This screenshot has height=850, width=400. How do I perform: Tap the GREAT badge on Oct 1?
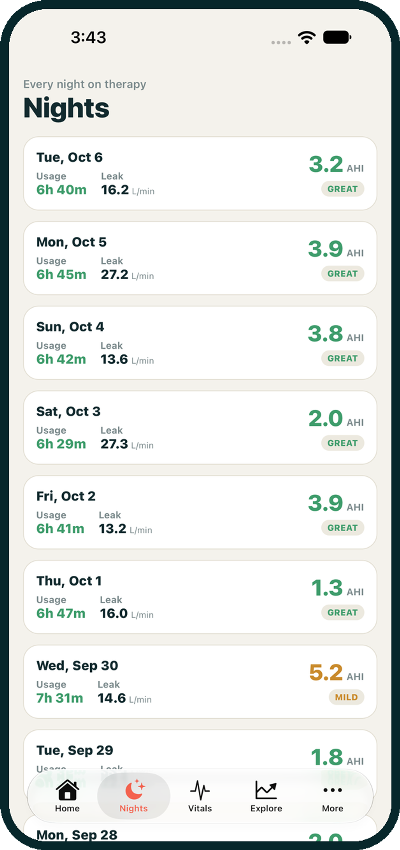click(343, 612)
